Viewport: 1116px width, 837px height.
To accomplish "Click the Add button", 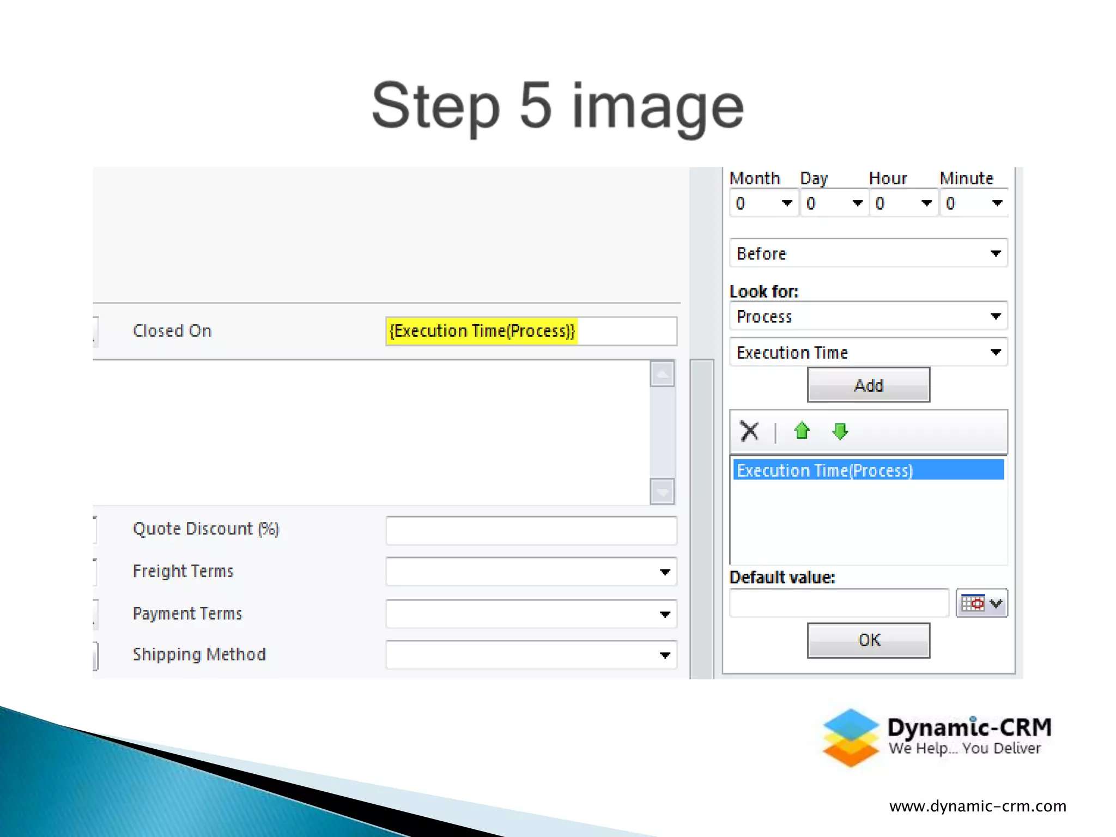I will [x=869, y=385].
